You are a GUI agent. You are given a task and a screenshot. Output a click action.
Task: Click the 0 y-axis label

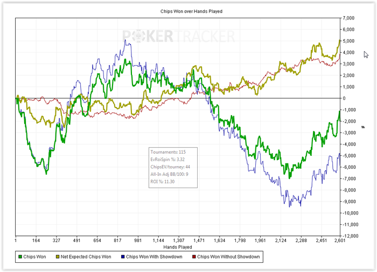[344, 98]
